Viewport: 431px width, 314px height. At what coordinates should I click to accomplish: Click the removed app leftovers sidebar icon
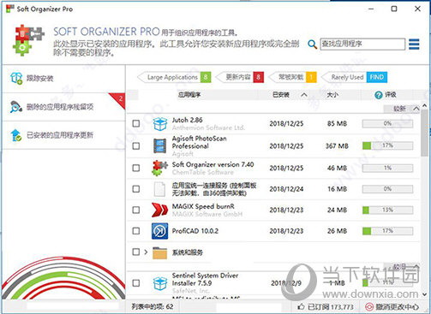(16, 107)
